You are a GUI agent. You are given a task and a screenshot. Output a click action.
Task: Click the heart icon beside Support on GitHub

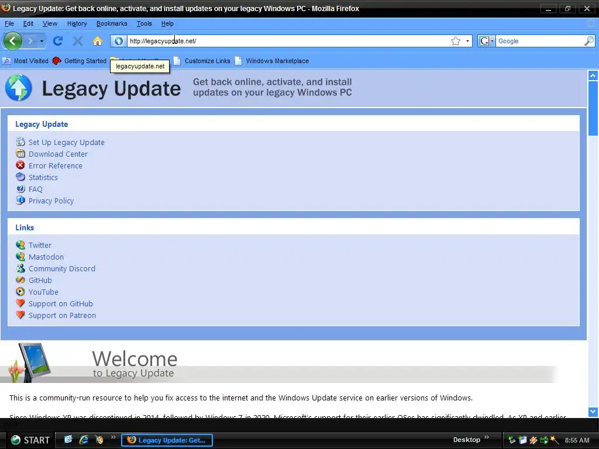pos(20,303)
